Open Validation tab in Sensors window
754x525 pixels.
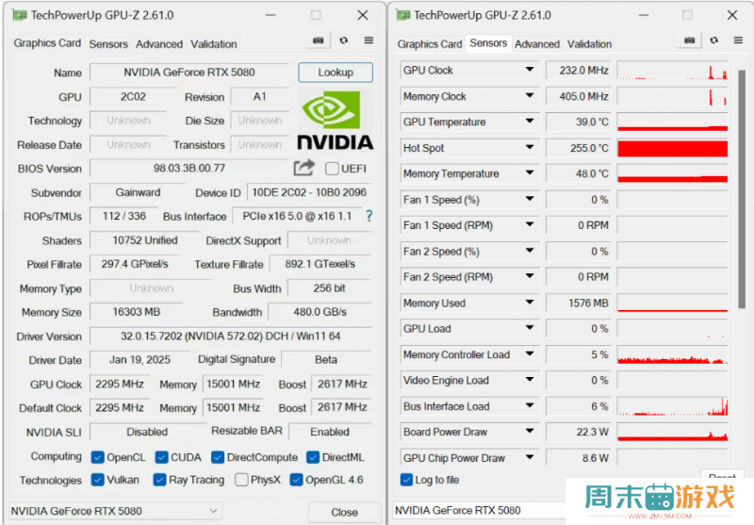coord(590,43)
